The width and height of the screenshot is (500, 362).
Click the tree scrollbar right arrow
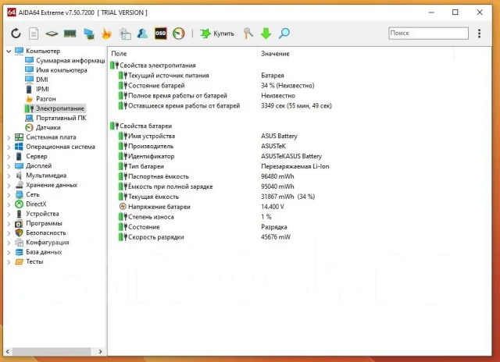[x=100, y=352]
